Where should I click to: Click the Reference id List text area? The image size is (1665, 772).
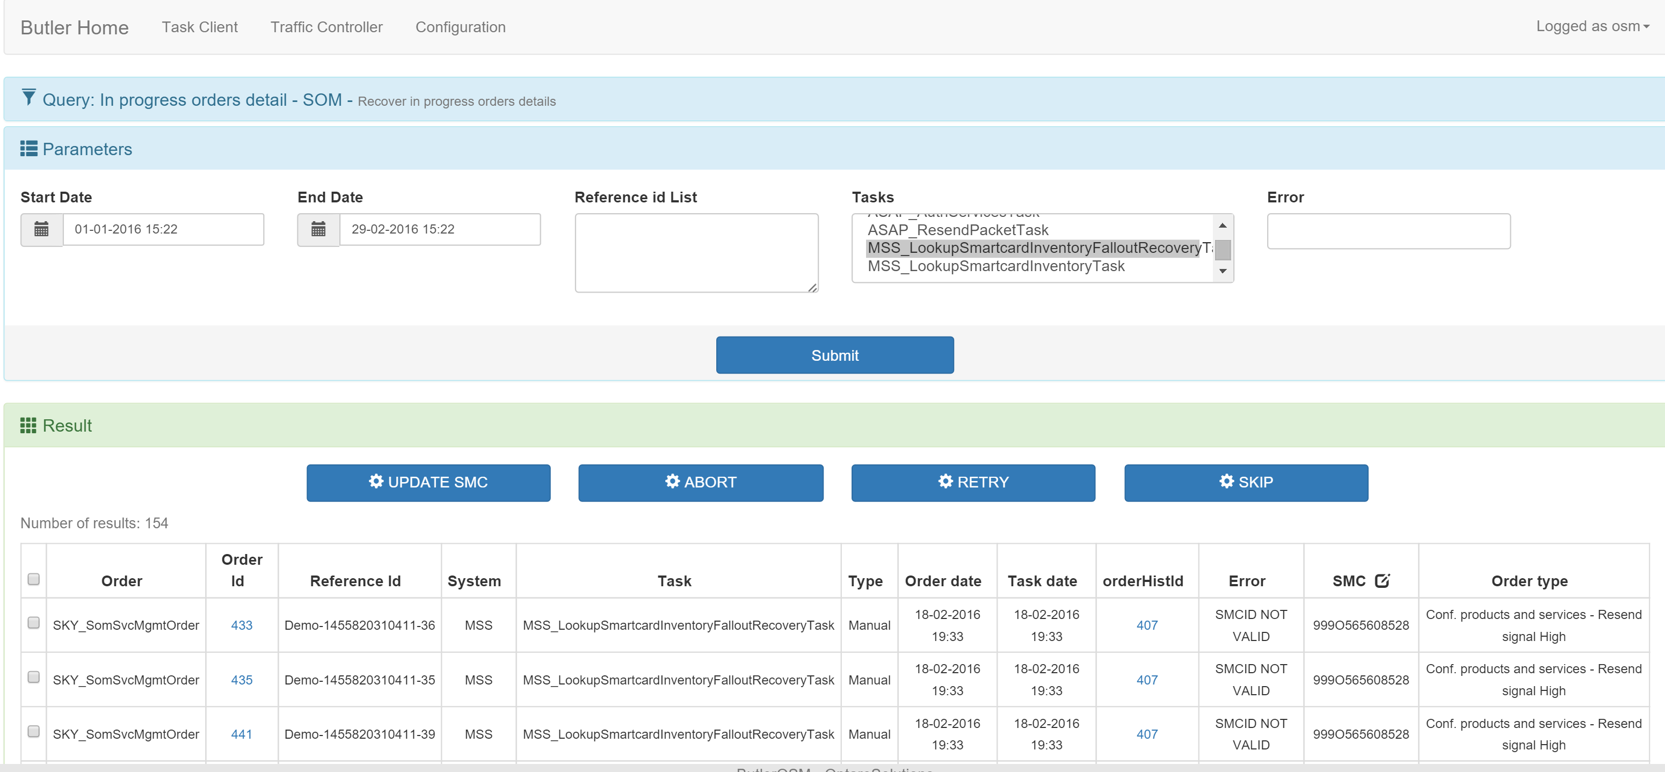(696, 253)
